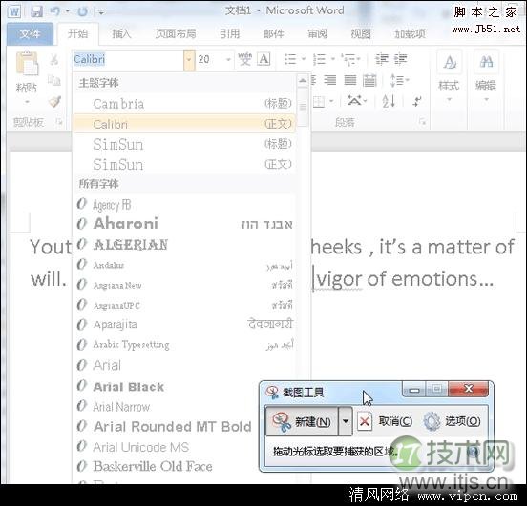Click font list scrollbar up arrow

pyautogui.click(x=303, y=81)
